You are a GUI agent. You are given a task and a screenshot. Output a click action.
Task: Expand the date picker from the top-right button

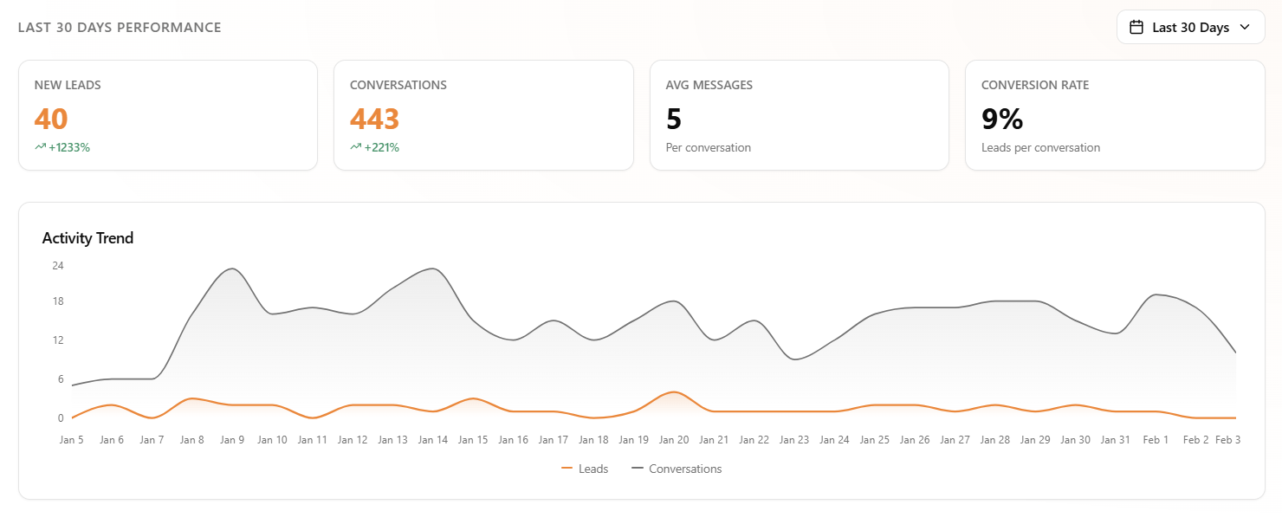(x=1190, y=27)
